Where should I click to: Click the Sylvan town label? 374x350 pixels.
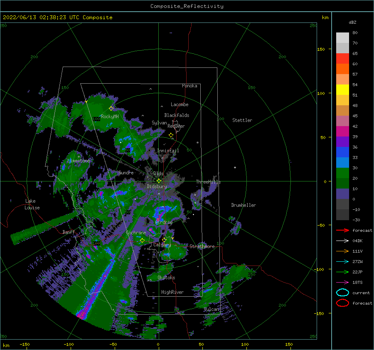coord(159,123)
